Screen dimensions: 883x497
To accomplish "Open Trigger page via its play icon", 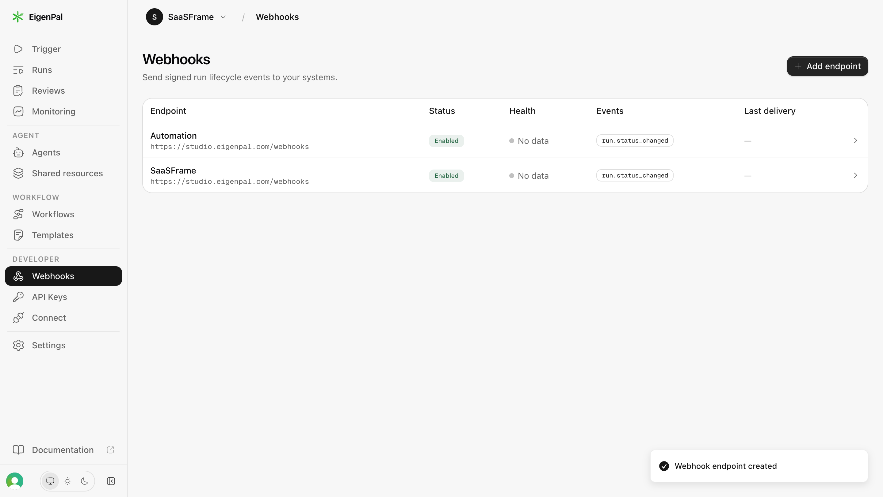I will coord(18,49).
